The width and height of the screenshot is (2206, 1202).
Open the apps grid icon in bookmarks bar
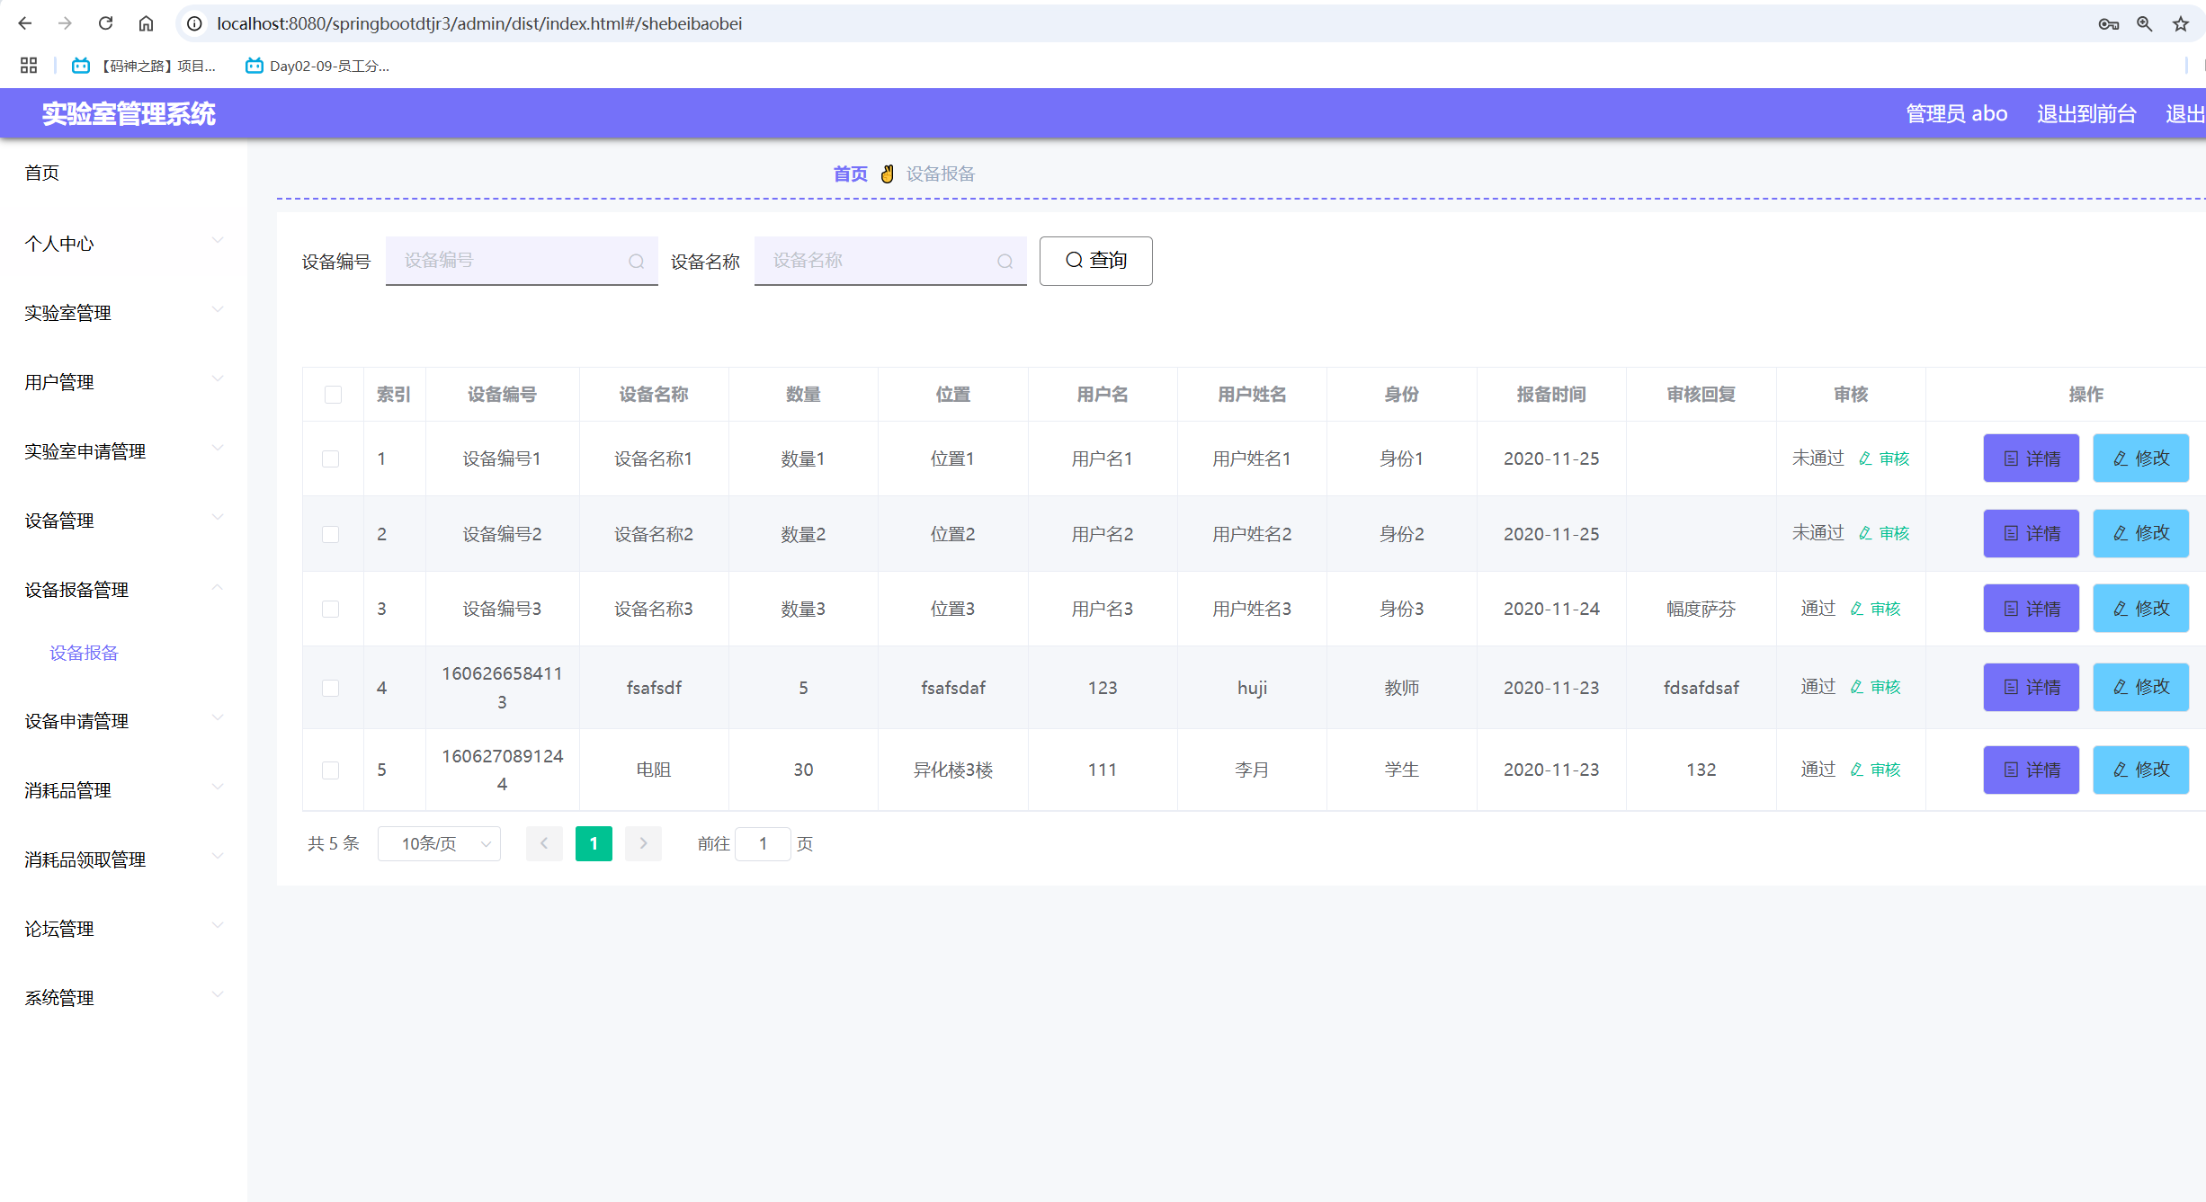pos(29,66)
